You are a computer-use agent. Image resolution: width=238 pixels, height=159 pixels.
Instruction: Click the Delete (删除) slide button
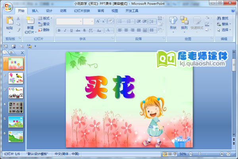pos(44,30)
